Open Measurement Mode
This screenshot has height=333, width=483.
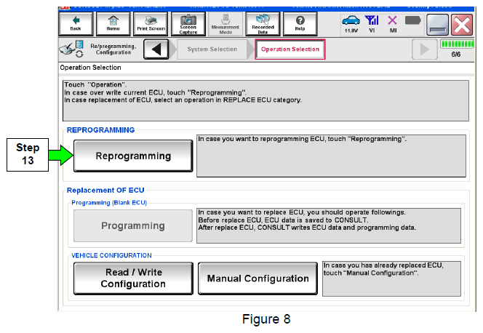pyautogui.click(x=225, y=24)
